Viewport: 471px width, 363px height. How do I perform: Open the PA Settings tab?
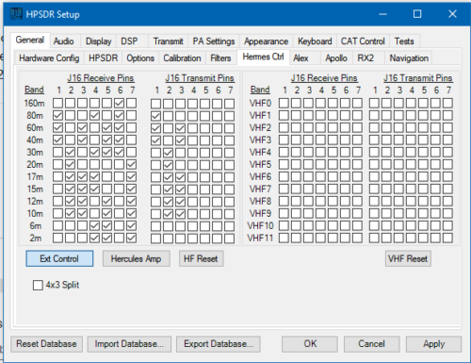tap(214, 41)
